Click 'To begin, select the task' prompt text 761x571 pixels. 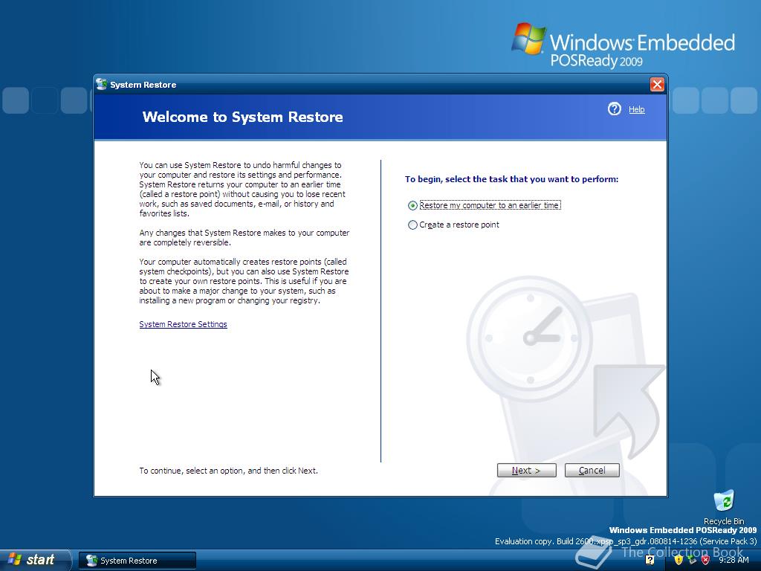(x=511, y=179)
